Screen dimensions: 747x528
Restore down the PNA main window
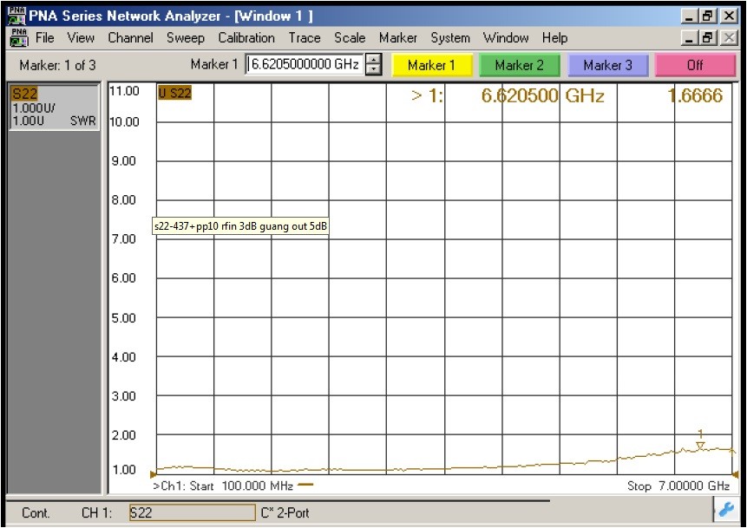(707, 16)
